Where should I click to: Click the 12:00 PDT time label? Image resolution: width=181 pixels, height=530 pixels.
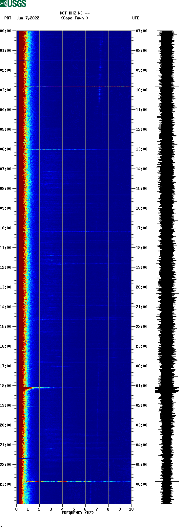[x=6, y=267]
